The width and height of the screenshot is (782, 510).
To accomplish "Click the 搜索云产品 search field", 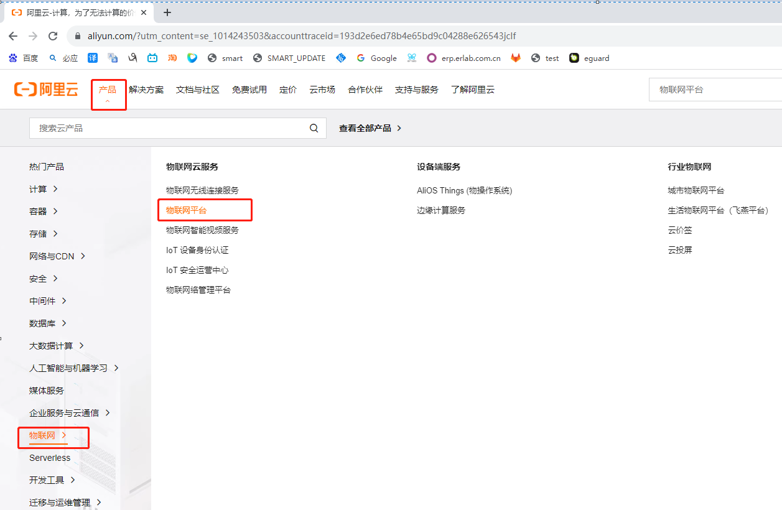I will 177,128.
